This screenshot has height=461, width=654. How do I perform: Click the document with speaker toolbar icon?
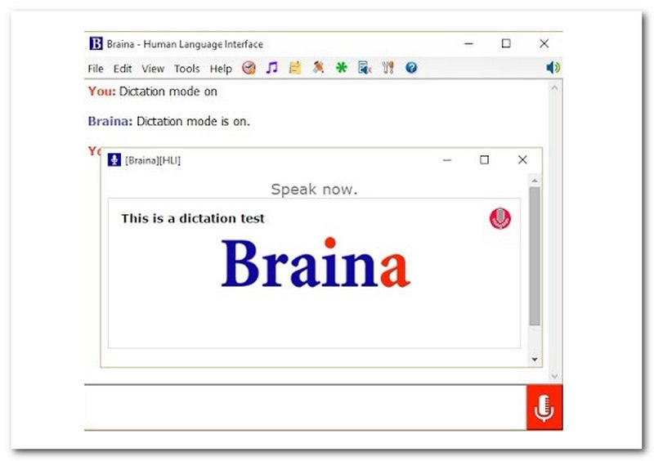pos(365,68)
